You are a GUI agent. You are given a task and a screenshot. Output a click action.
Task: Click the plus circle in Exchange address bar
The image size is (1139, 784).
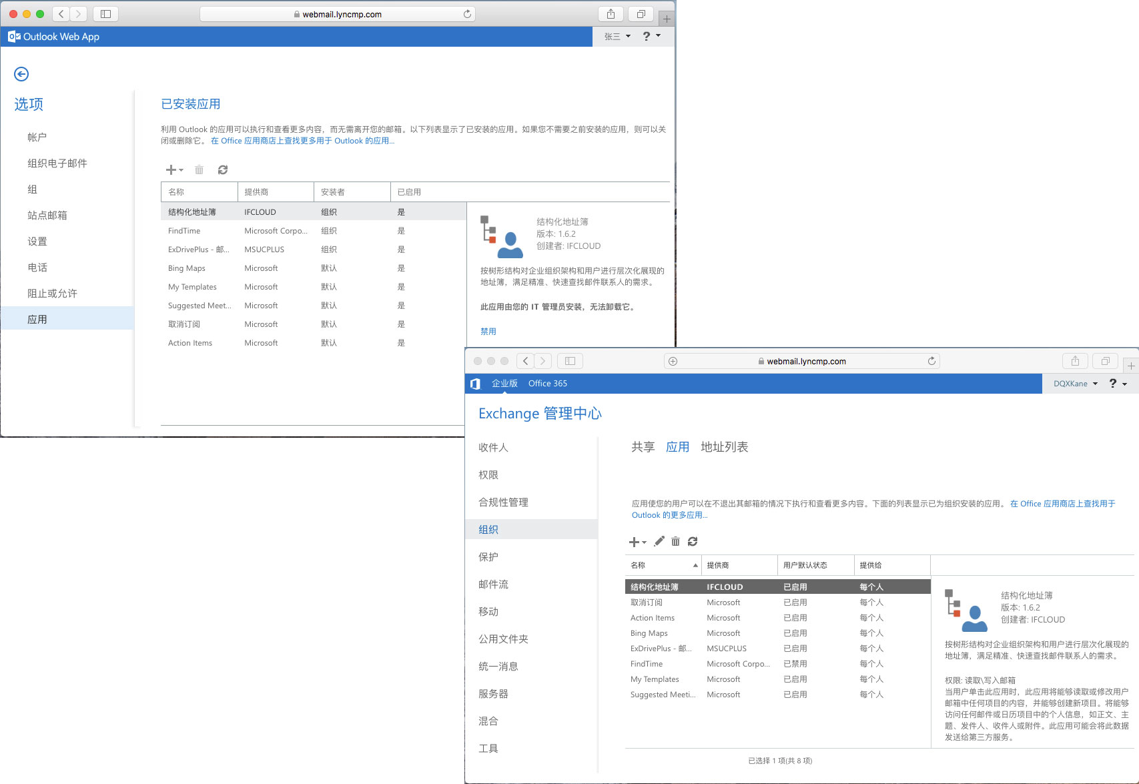[673, 361]
